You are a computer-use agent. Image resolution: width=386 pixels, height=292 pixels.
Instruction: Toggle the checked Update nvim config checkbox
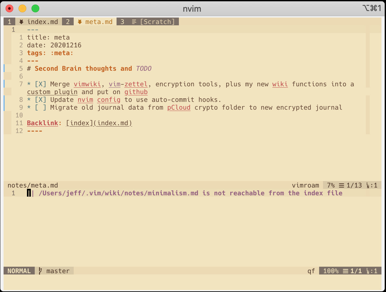pos(40,100)
